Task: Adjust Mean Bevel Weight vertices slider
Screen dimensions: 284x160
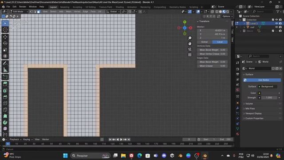Action: (x=212, y=50)
